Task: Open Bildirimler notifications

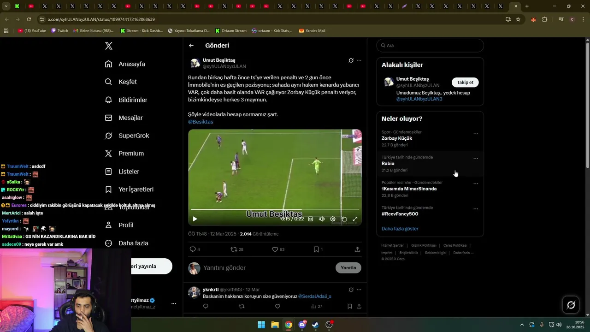Action: tap(126, 100)
